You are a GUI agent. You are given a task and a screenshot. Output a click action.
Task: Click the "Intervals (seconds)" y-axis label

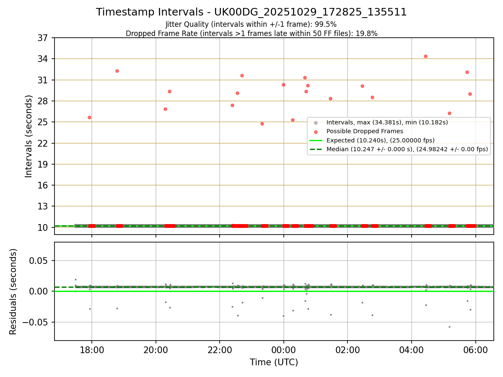pos(29,136)
